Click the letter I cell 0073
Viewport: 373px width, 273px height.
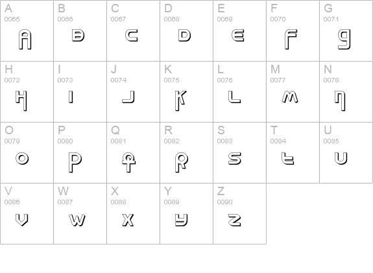(x=80, y=92)
